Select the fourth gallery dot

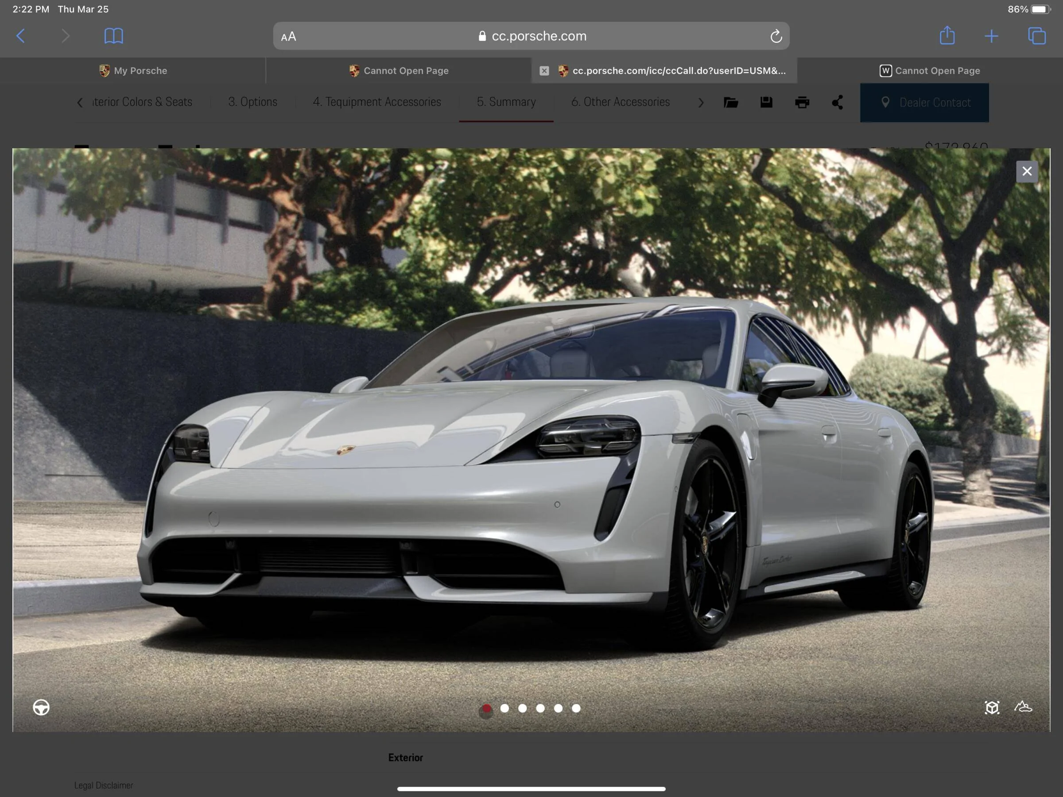(x=540, y=708)
